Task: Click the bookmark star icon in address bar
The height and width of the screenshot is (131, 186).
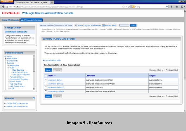Action: tap(124, 7)
